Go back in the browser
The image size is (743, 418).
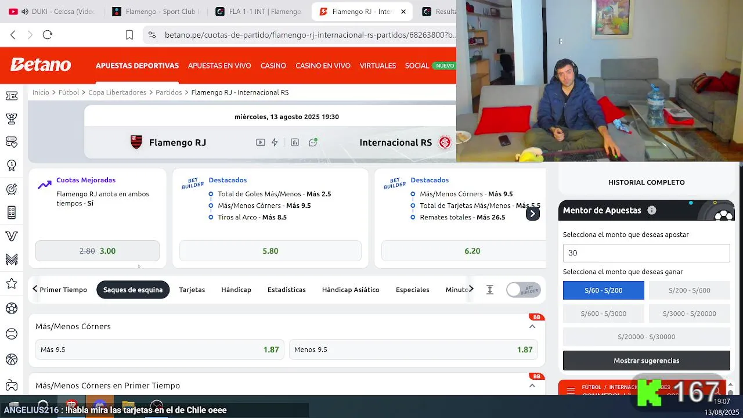point(13,35)
